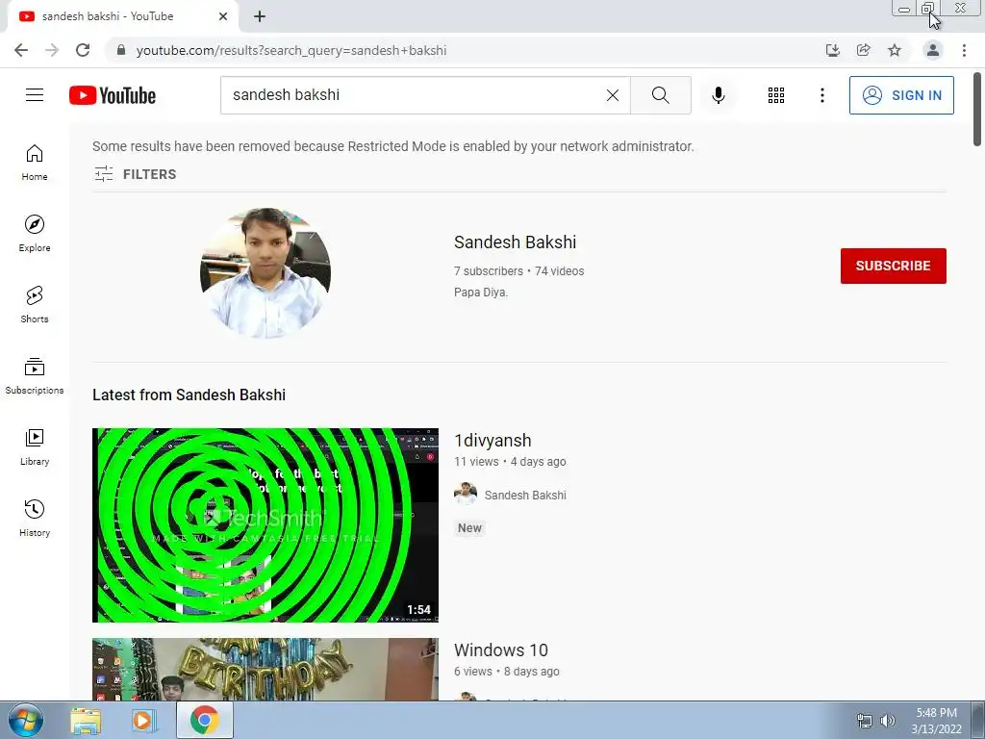The image size is (985, 739).
Task: Select the sandesh bakshi - YouTube tab
Action: 122,16
